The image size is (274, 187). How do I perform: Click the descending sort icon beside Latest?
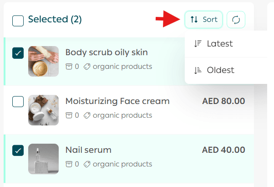coord(198,44)
